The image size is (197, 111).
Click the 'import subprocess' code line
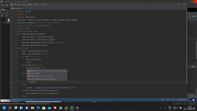tap(26, 17)
